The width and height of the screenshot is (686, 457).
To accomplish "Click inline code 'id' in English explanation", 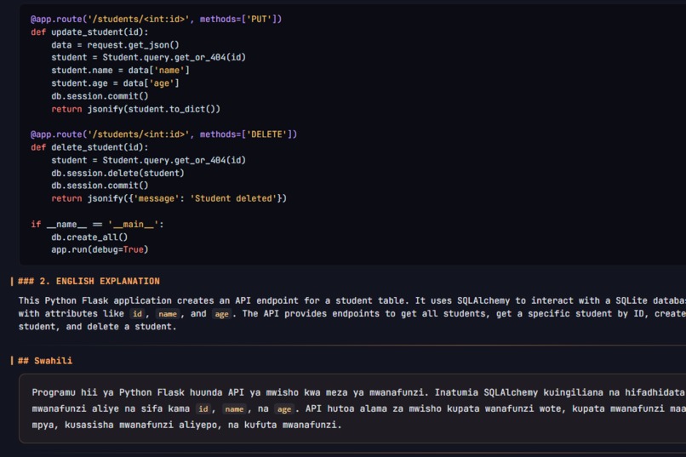I will 137,314.
